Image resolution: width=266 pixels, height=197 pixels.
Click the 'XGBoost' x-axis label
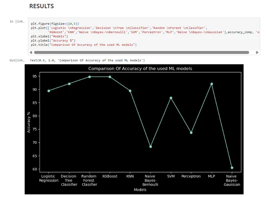pos(110,176)
